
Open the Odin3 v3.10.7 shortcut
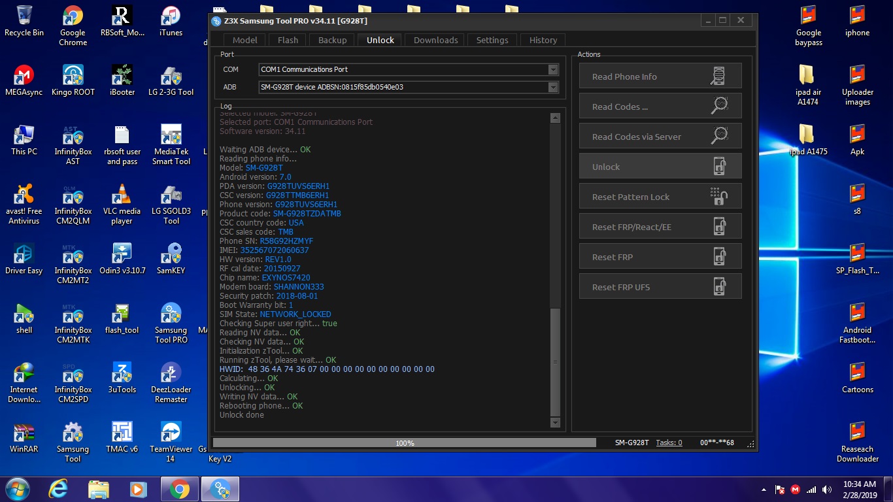122,259
